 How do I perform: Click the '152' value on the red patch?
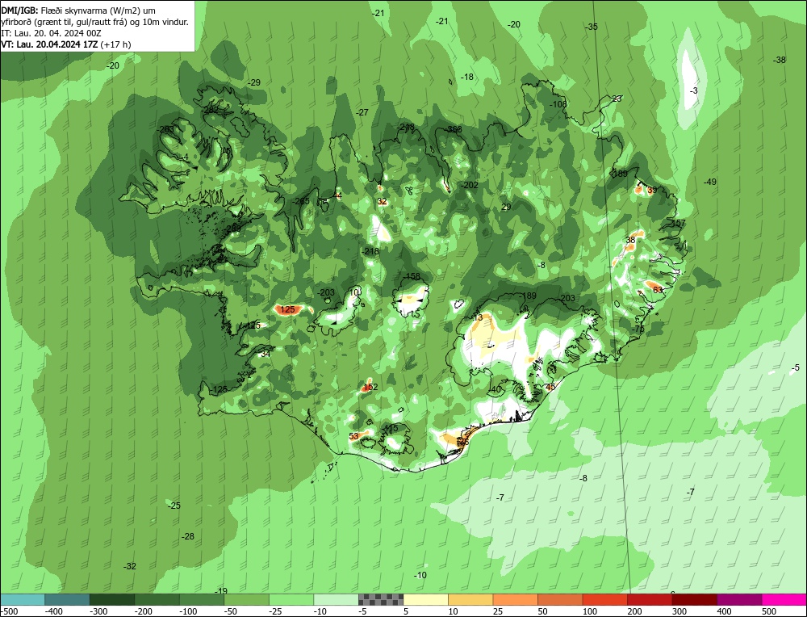pyautogui.click(x=370, y=388)
